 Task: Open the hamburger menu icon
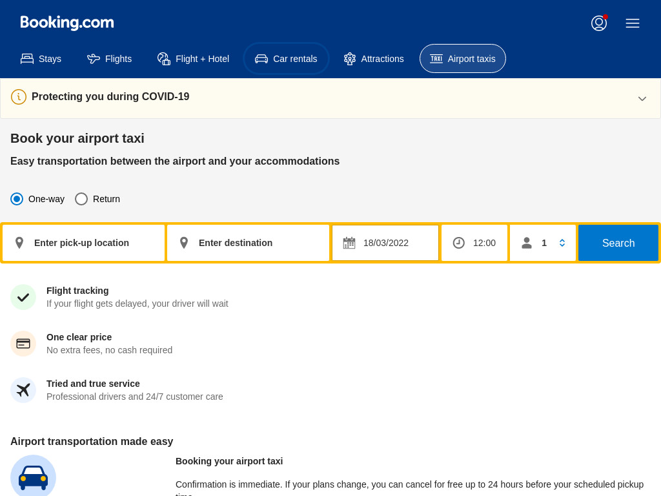point(633,23)
